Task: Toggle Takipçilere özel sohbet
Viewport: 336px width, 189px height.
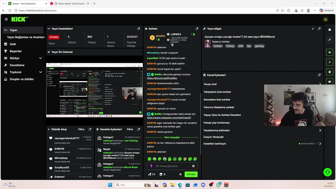Action: pos(217,92)
